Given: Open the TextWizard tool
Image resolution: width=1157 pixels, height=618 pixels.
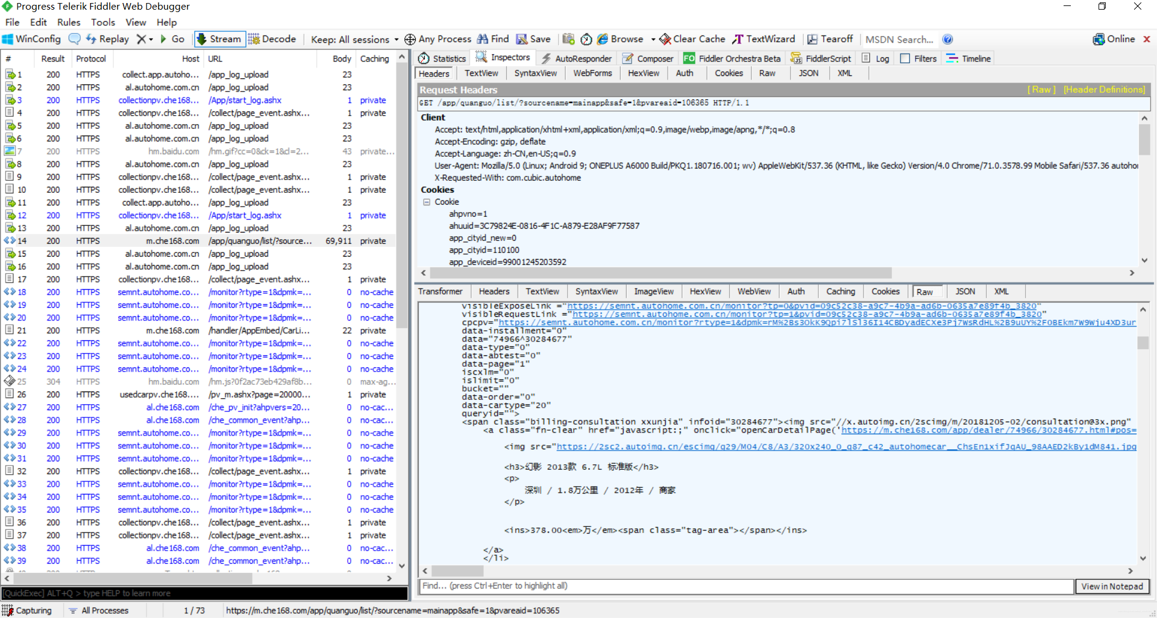Looking at the screenshot, I should pyautogui.click(x=763, y=39).
